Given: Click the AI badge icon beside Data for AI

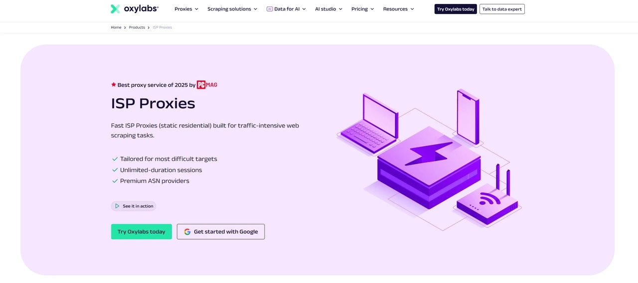Looking at the screenshot, I should 270,9.
